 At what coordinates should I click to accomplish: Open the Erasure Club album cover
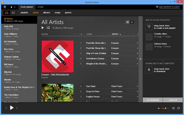click(57, 56)
